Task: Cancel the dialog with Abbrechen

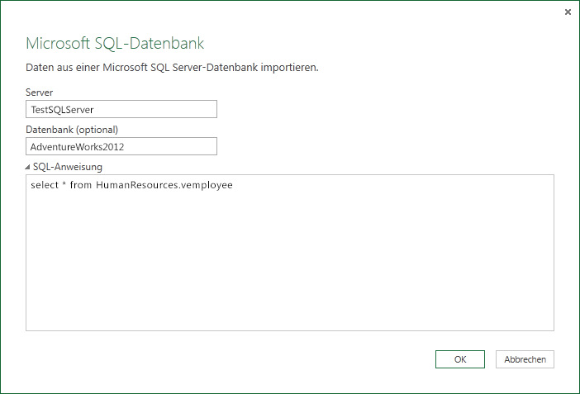Action: click(525, 359)
